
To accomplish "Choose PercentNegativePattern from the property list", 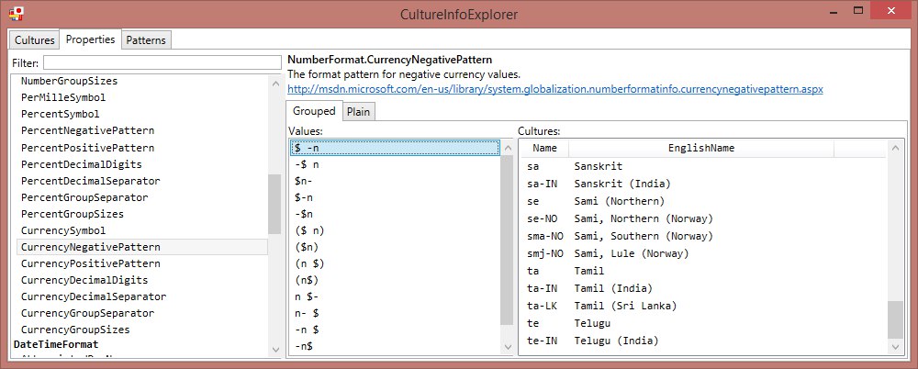I will tap(88, 130).
